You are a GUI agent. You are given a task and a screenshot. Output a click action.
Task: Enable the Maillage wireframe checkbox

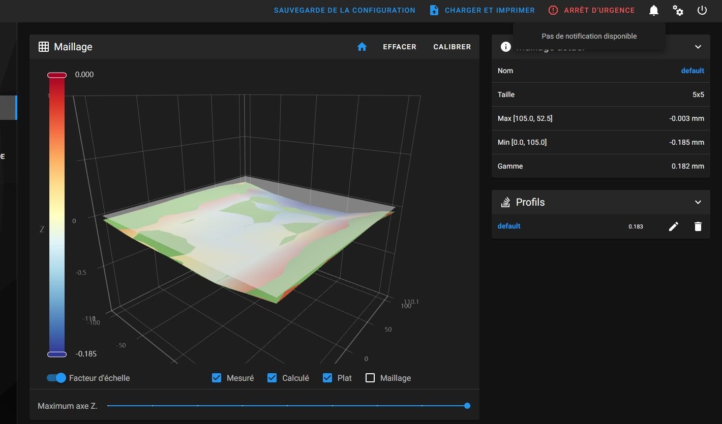370,378
